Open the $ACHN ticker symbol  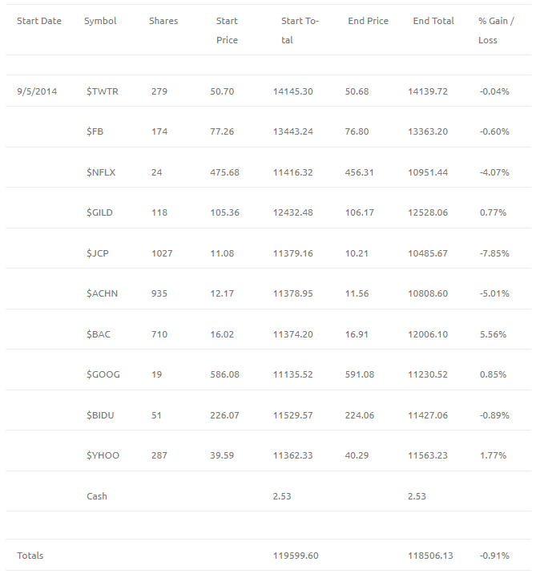tap(102, 293)
